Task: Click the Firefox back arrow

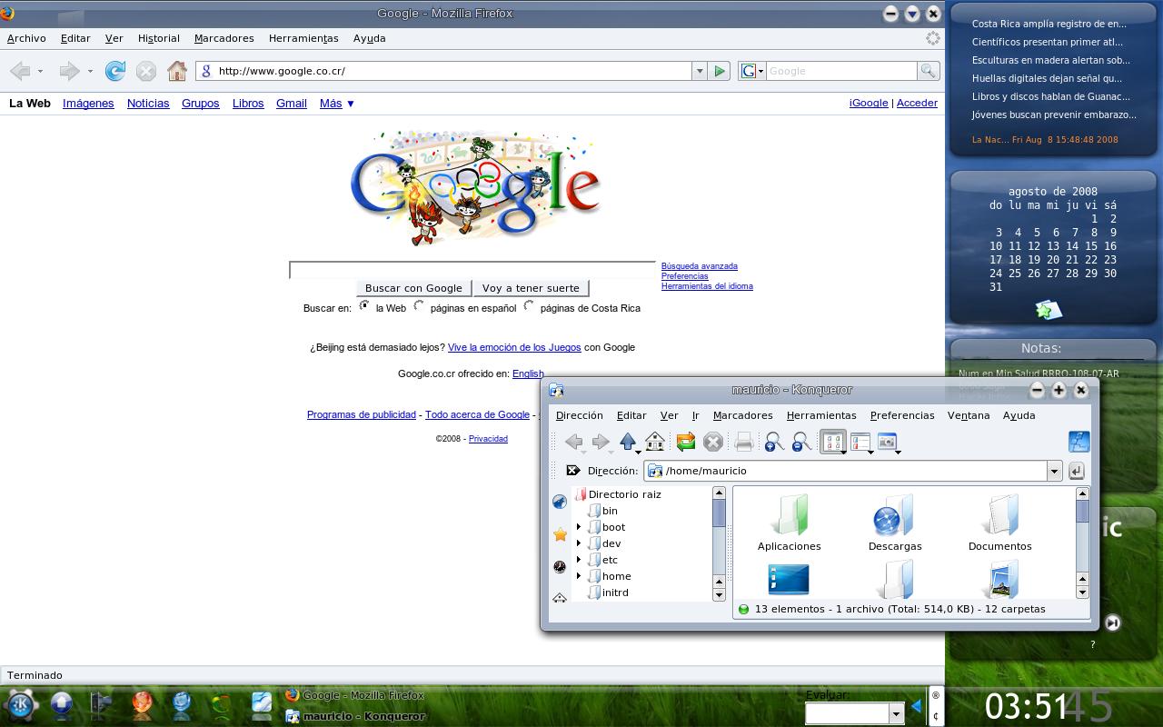Action: click(x=21, y=71)
